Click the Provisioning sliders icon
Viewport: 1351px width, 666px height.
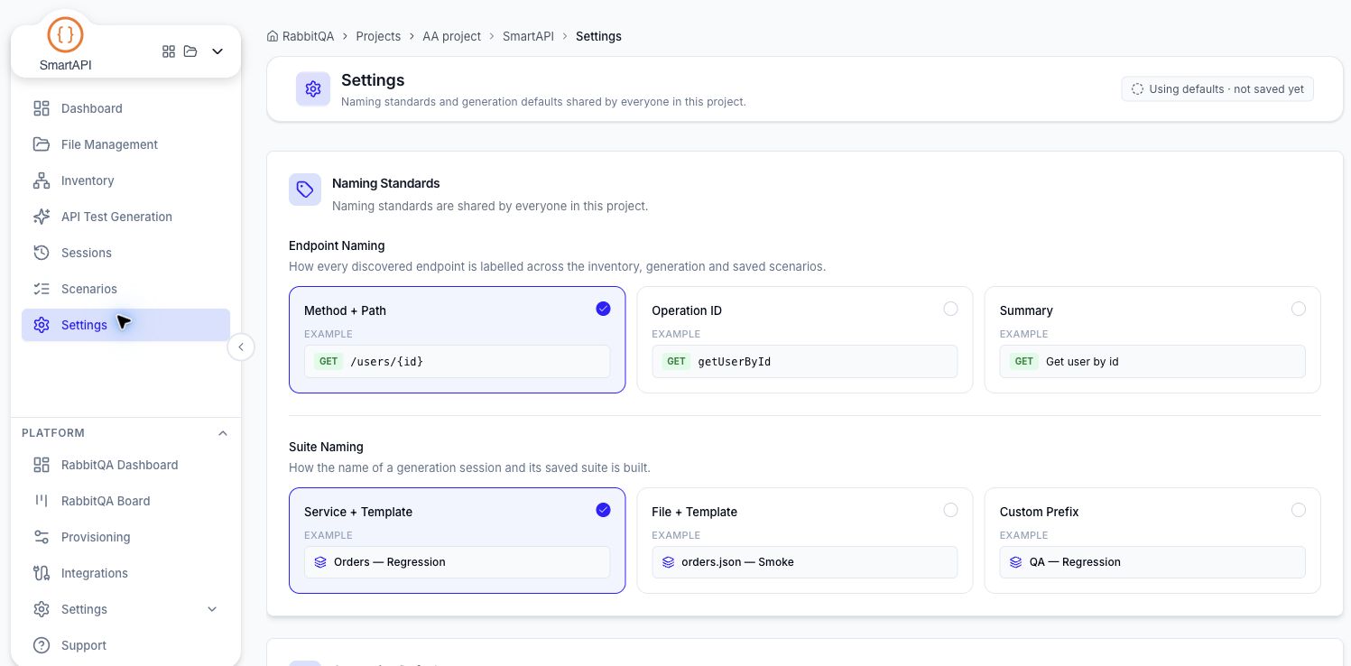[x=42, y=537]
